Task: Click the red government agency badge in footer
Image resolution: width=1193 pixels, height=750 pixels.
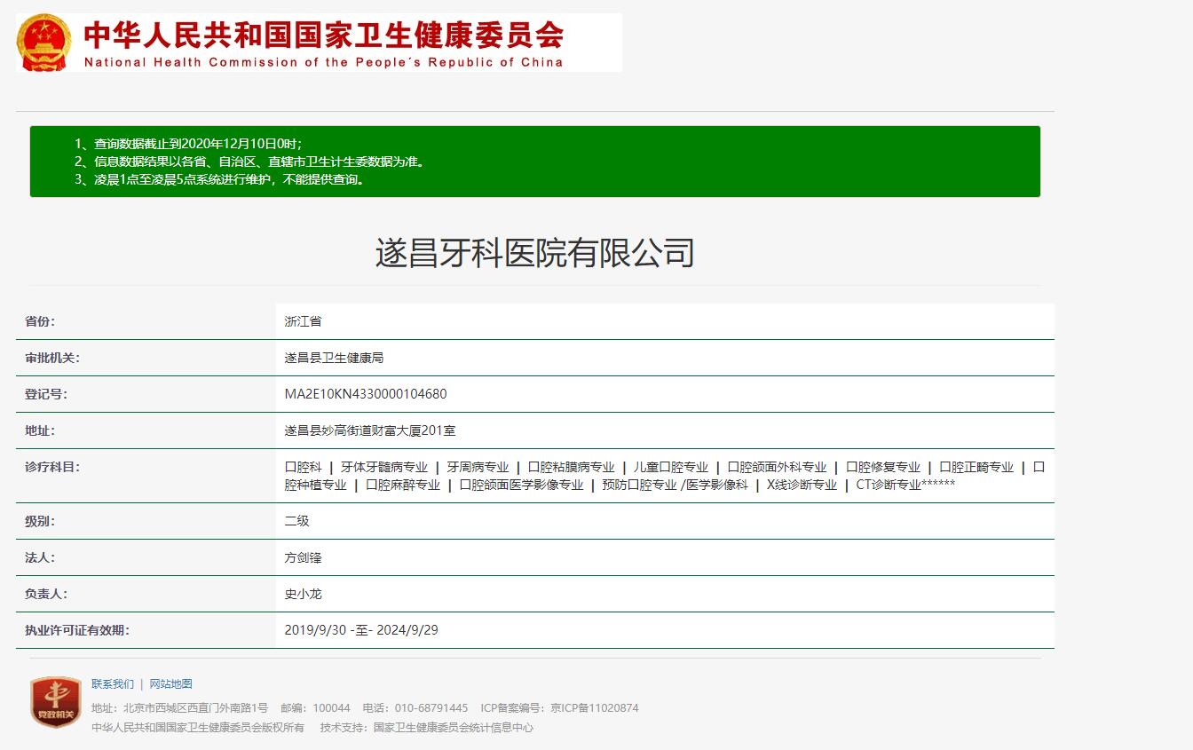Action: coord(56,702)
